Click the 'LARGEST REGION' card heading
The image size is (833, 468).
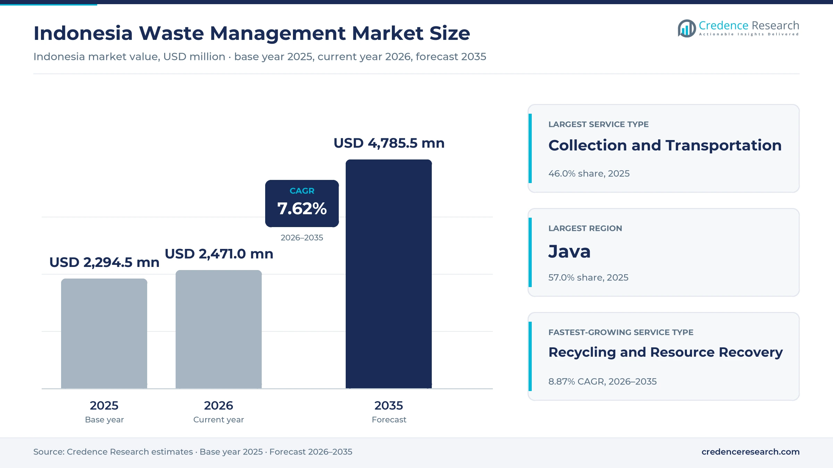pyautogui.click(x=585, y=228)
